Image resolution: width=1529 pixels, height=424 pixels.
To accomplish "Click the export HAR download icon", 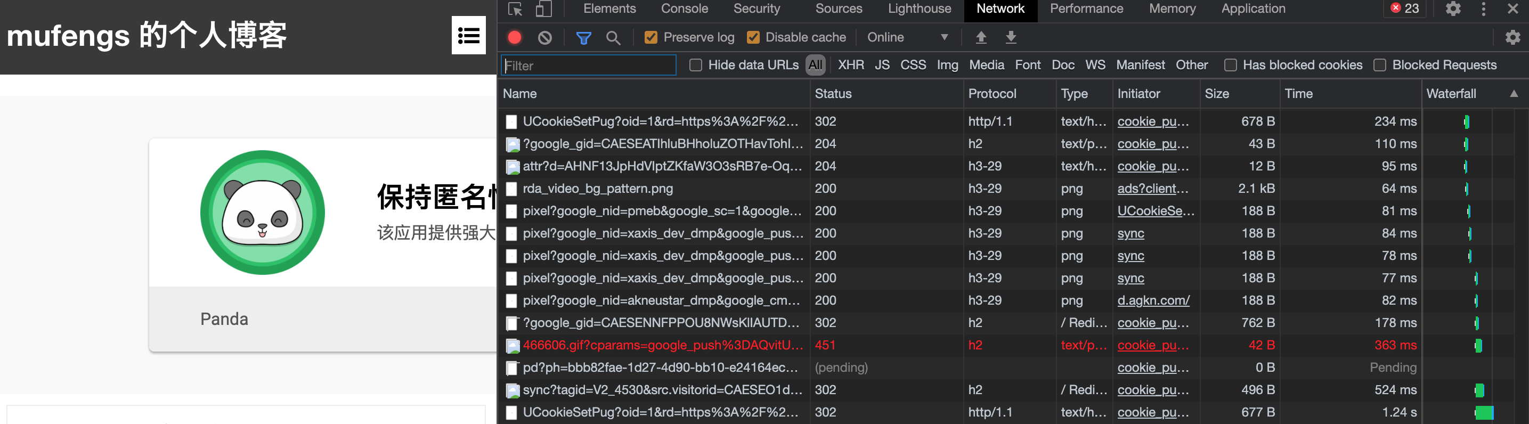I will point(1011,37).
